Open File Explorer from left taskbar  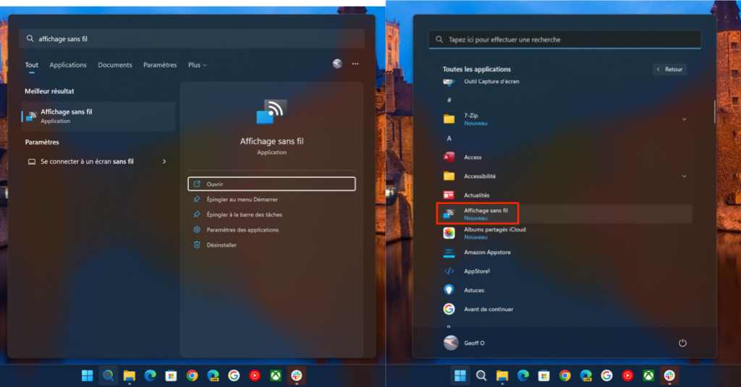coord(129,375)
